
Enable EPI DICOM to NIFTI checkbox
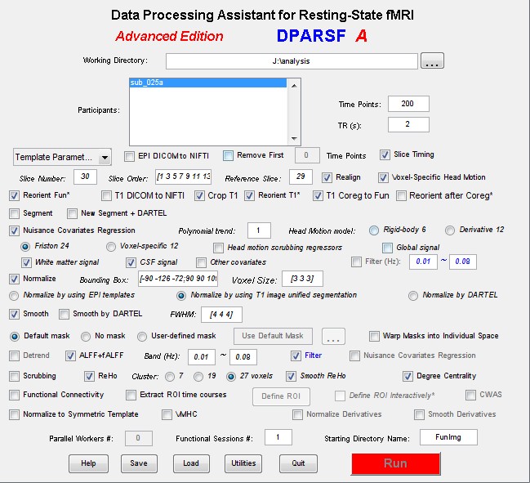point(129,156)
